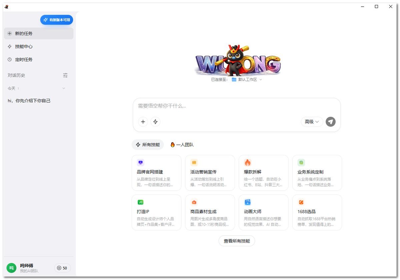This screenshot has height=280, width=400.
Task: Click the blue folder icon by 默认工作区
Action: point(234,80)
